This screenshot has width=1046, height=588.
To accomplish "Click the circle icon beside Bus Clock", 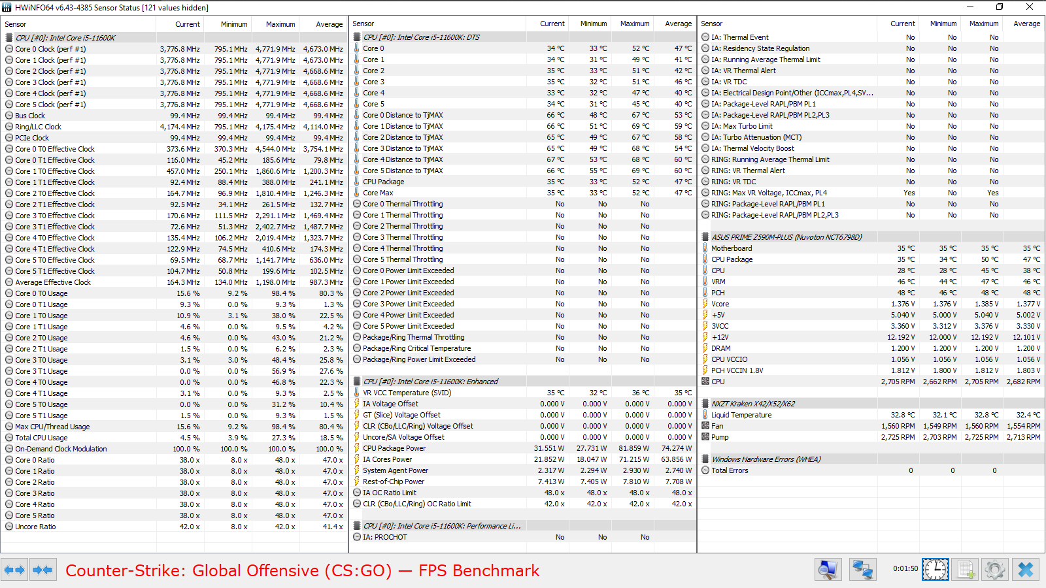I will [9, 116].
